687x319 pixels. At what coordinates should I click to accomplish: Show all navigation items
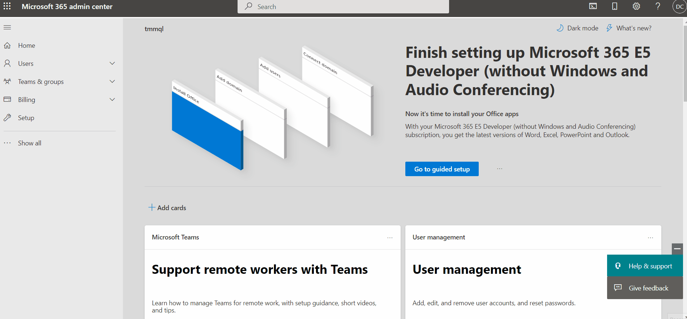[30, 143]
